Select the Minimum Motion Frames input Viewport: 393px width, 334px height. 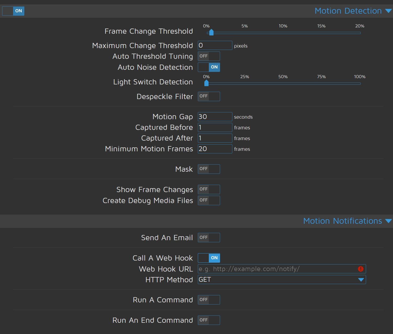point(215,149)
